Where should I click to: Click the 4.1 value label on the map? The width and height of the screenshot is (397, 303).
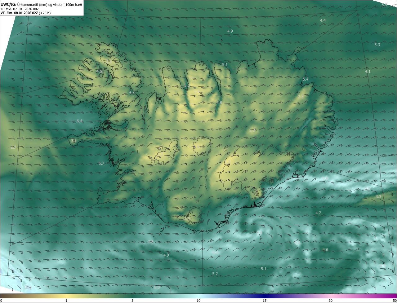368,72
